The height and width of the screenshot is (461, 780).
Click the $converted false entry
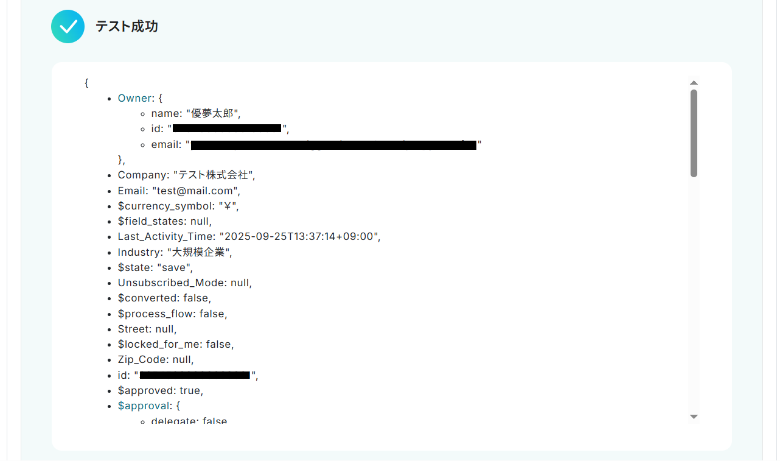[x=164, y=298]
